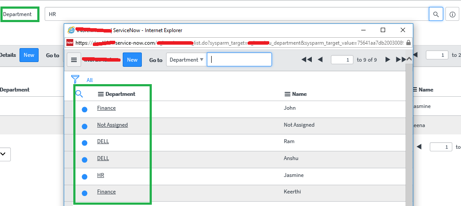Screen dimensions: 461x206
Task: Show the Department reference info icon
Action: 452,14
